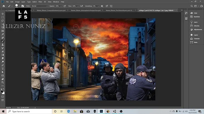Select the Brush tool in toolbox
This screenshot has width=204, height=114.
coord(3,41)
